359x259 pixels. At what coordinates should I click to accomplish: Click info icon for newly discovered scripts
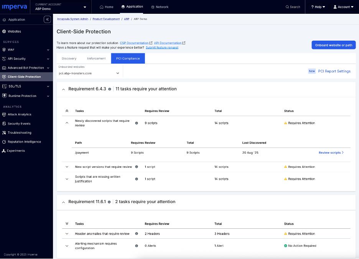point(137,123)
